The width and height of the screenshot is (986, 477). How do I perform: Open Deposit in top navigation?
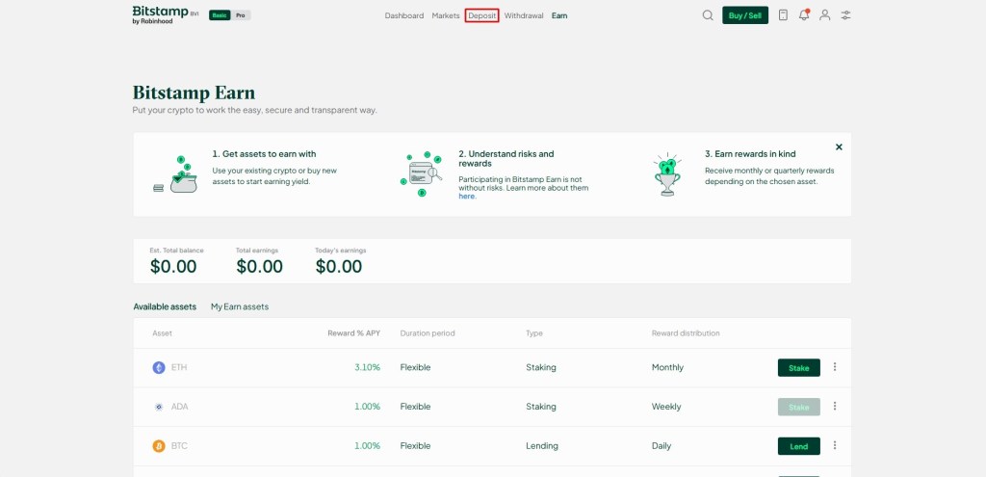[x=482, y=15]
